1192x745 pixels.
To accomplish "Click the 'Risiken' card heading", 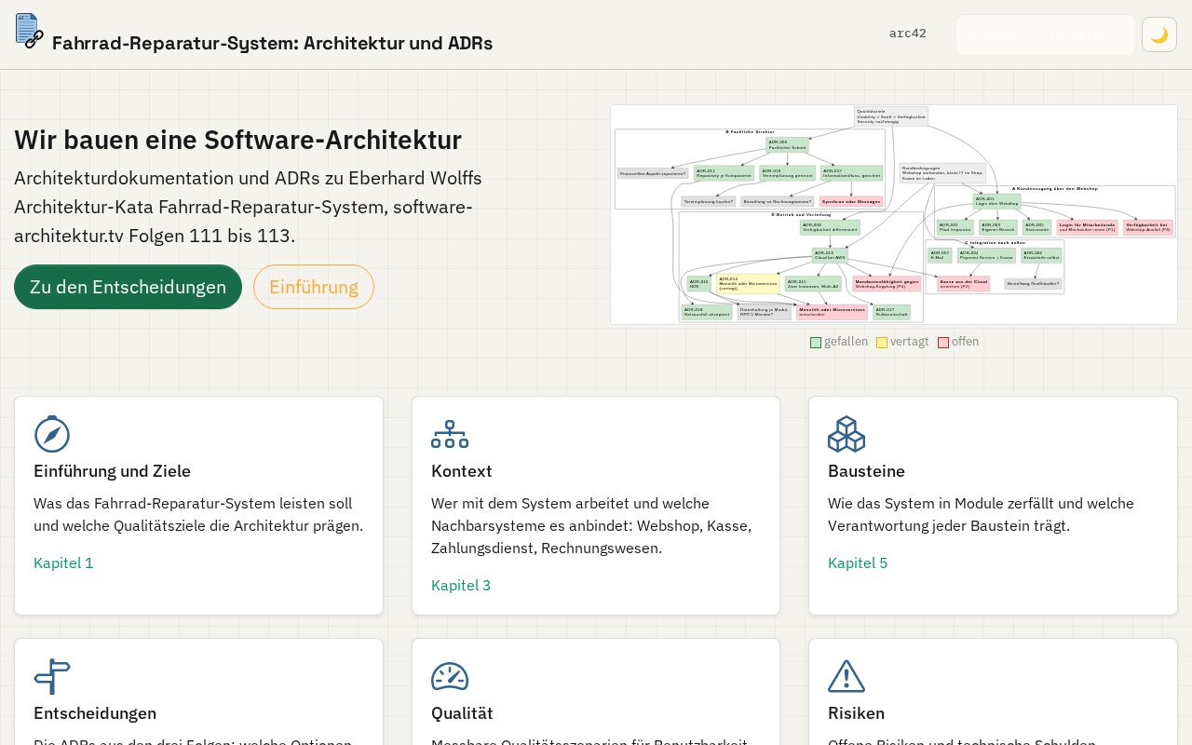I will point(856,713).
